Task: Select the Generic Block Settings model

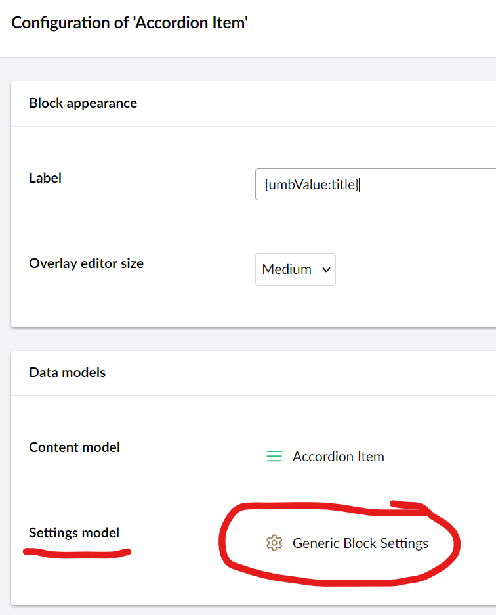Action: coord(347,543)
